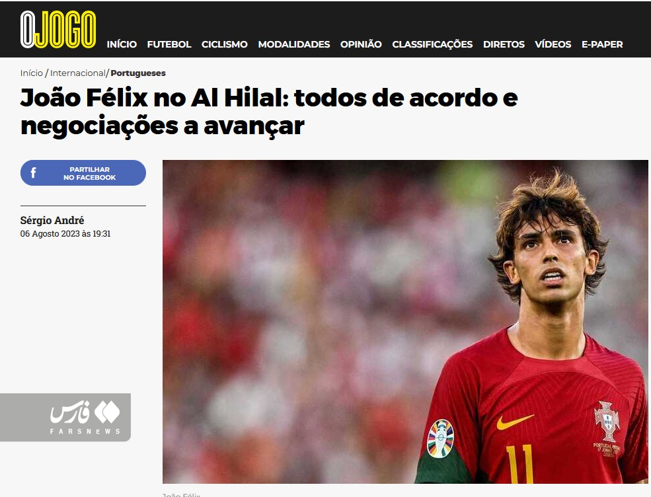Viewport: 651px width, 497px height.
Task: Click the Internacional breadcrumb link
Action: coord(77,73)
